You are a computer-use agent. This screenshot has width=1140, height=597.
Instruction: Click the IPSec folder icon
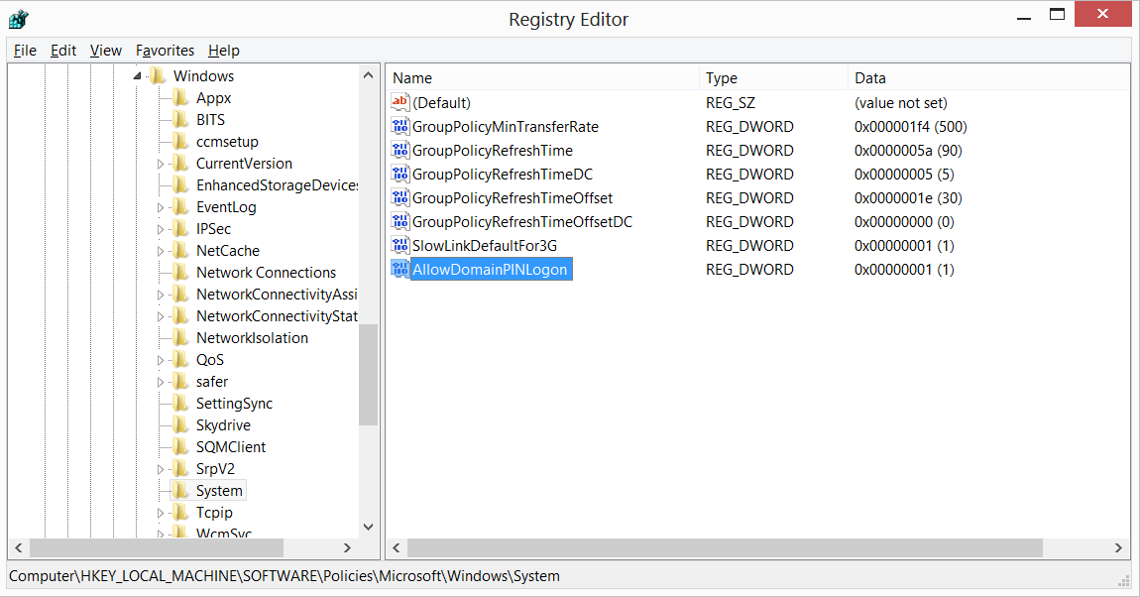(180, 228)
